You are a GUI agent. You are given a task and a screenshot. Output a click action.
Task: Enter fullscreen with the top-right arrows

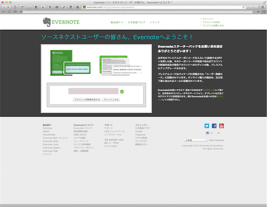click(x=264, y=2)
